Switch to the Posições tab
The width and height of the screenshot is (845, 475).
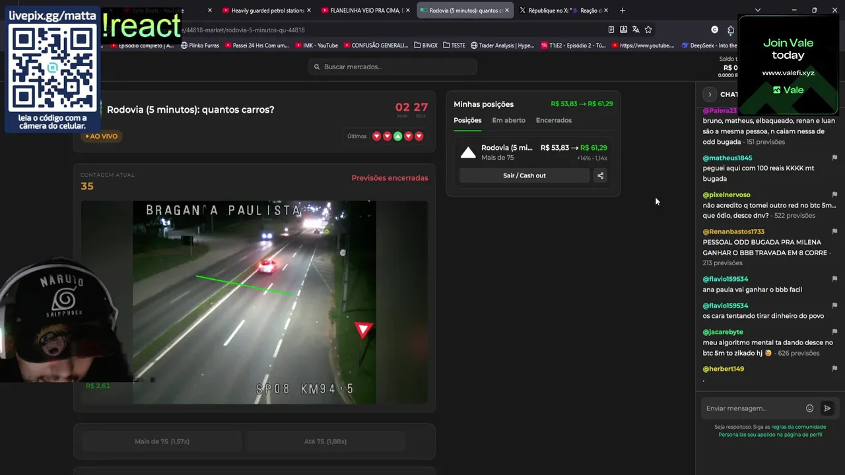pyautogui.click(x=467, y=120)
